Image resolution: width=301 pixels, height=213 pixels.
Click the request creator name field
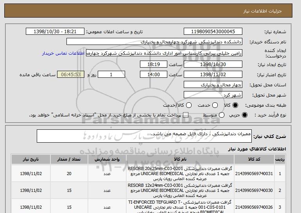click(164, 53)
